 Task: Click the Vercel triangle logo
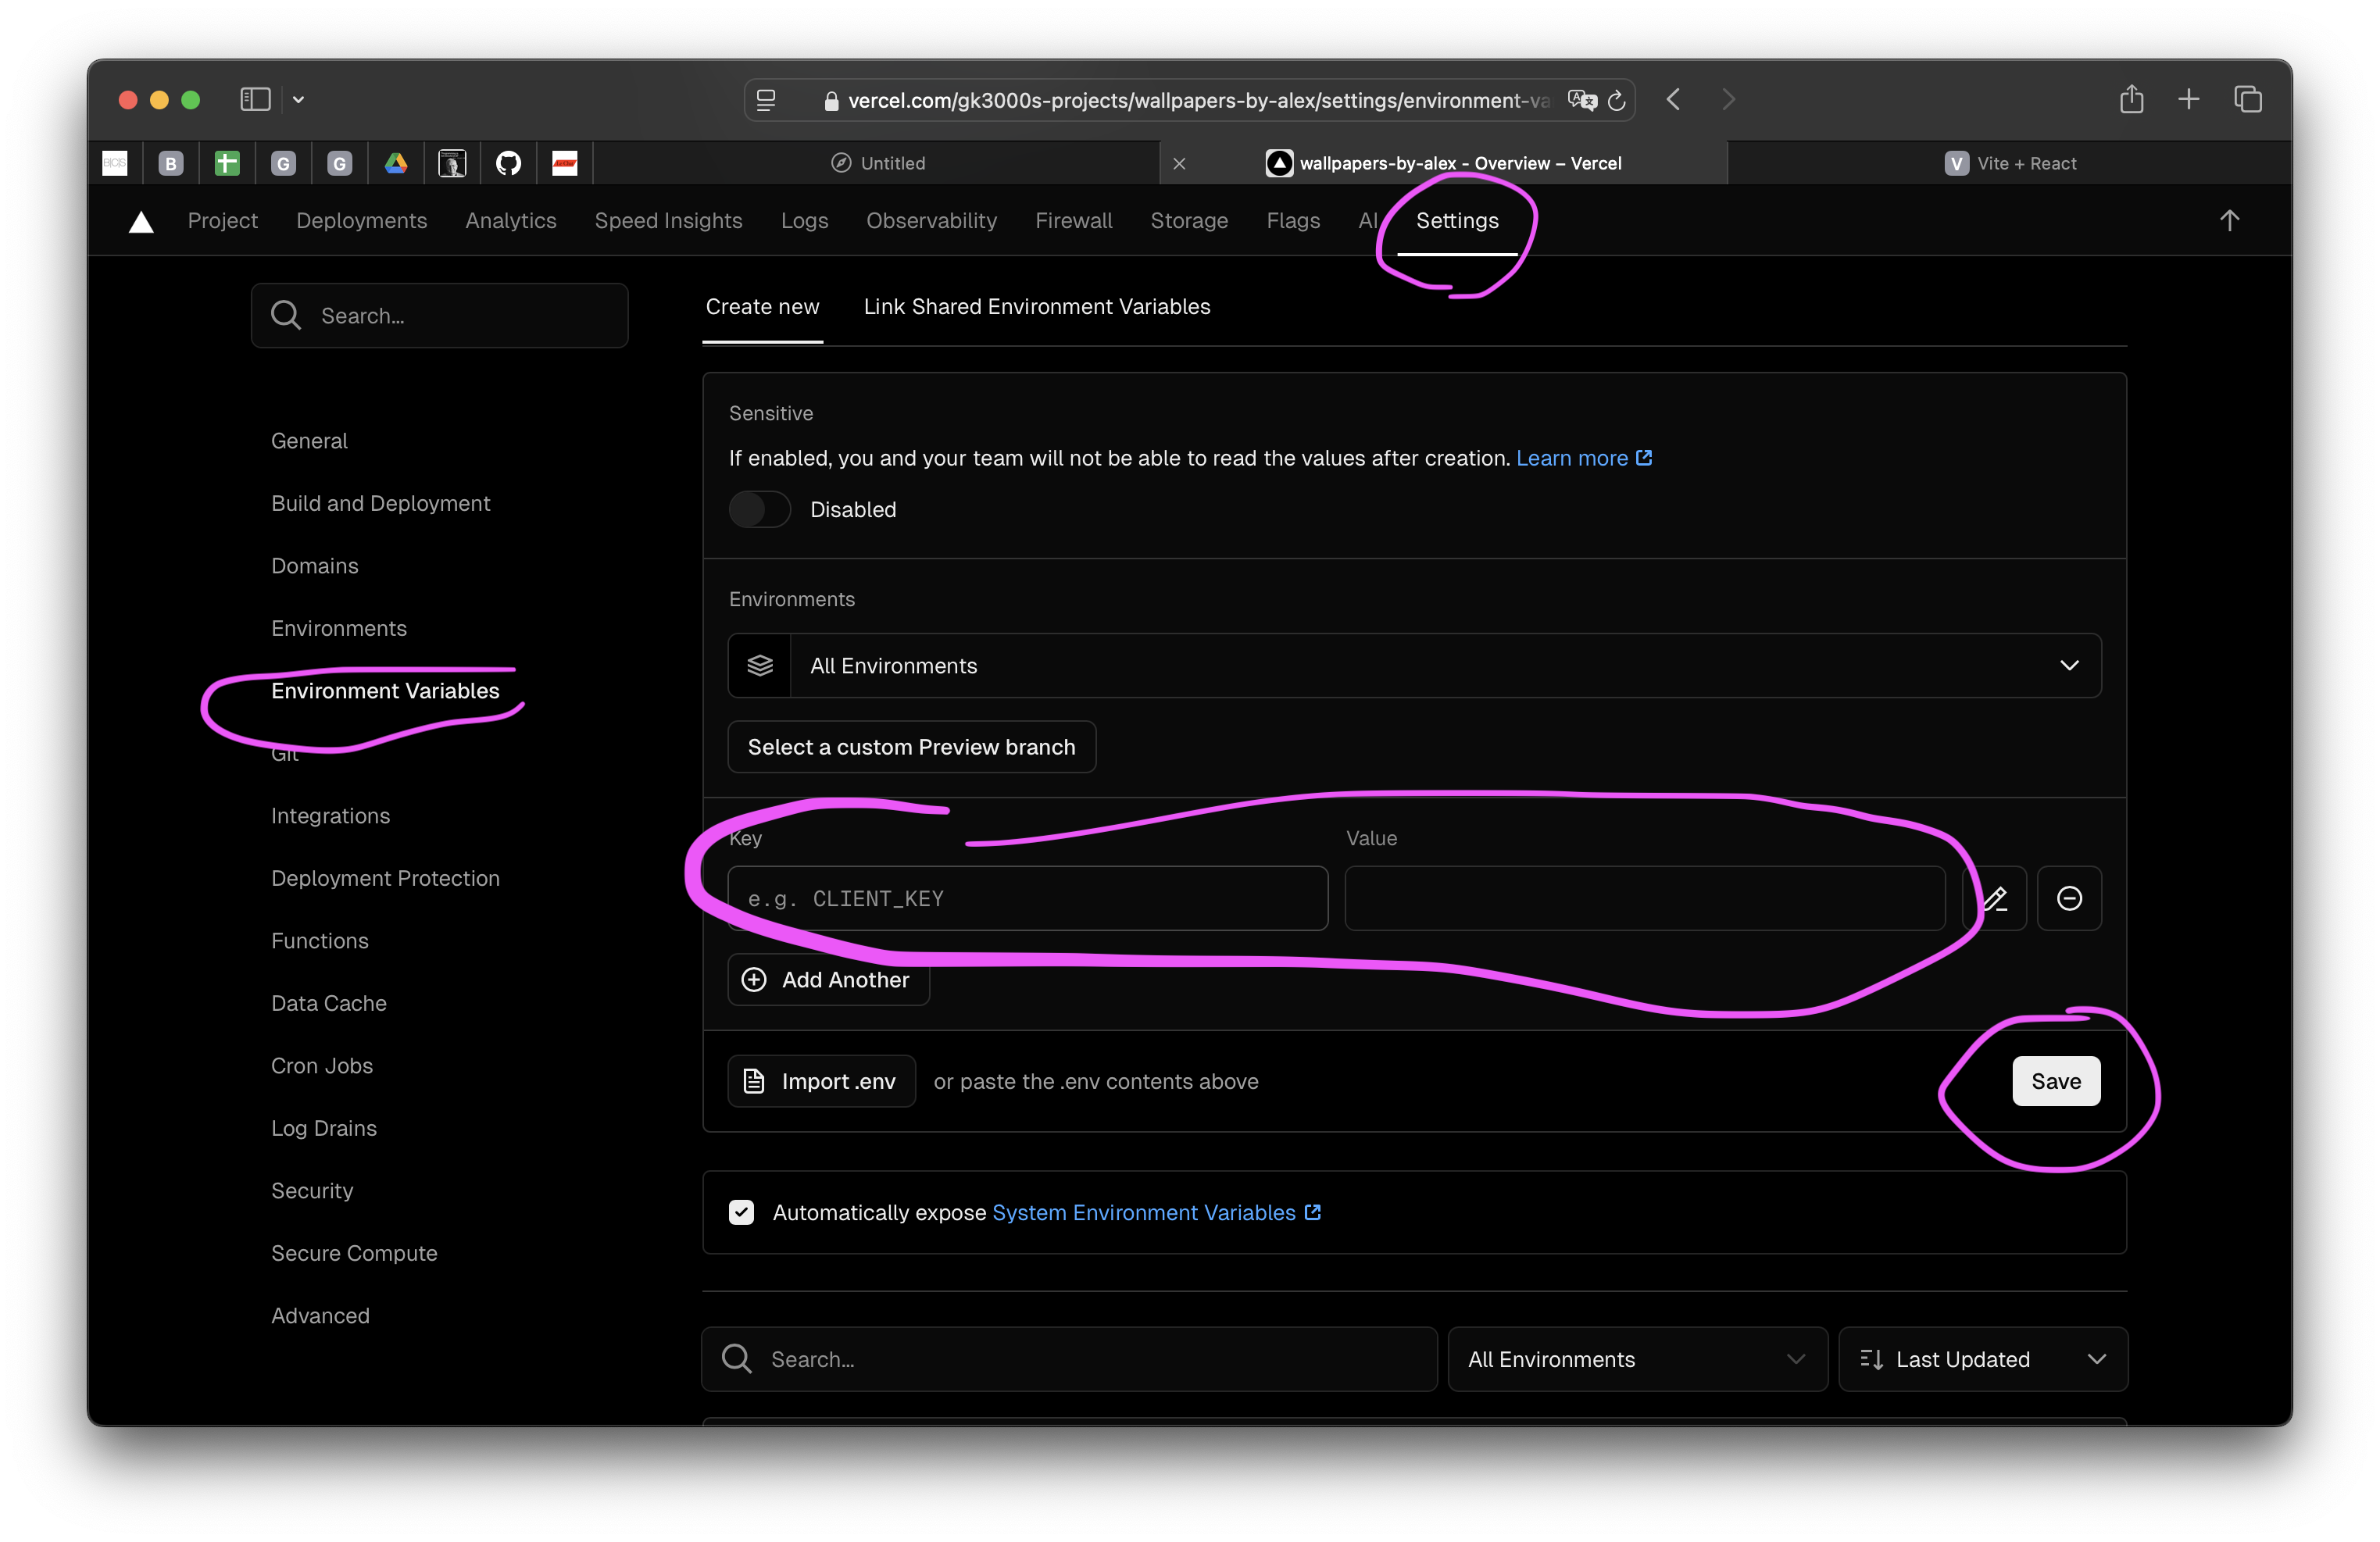(141, 221)
